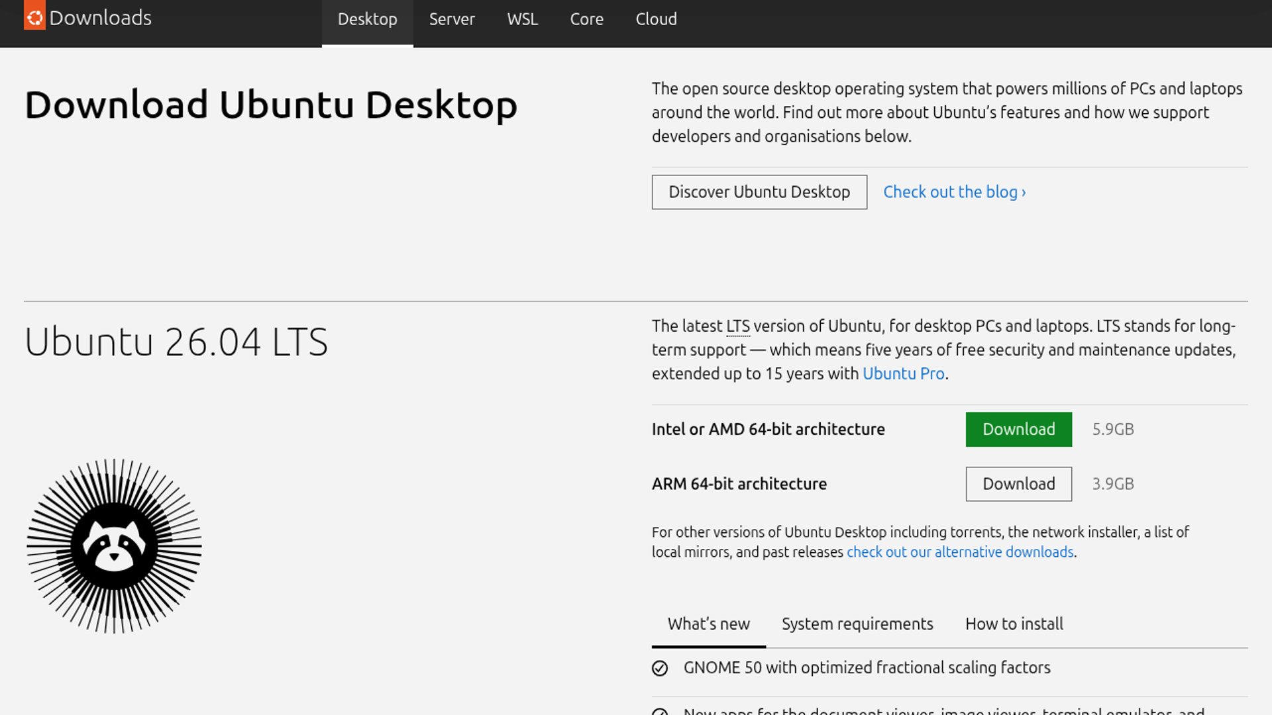
Task: Download the ARM 64-bit image
Action: pos(1018,484)
